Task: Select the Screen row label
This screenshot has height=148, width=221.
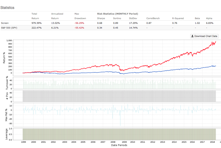Action: pyautogui.click(x=5, y=23)
